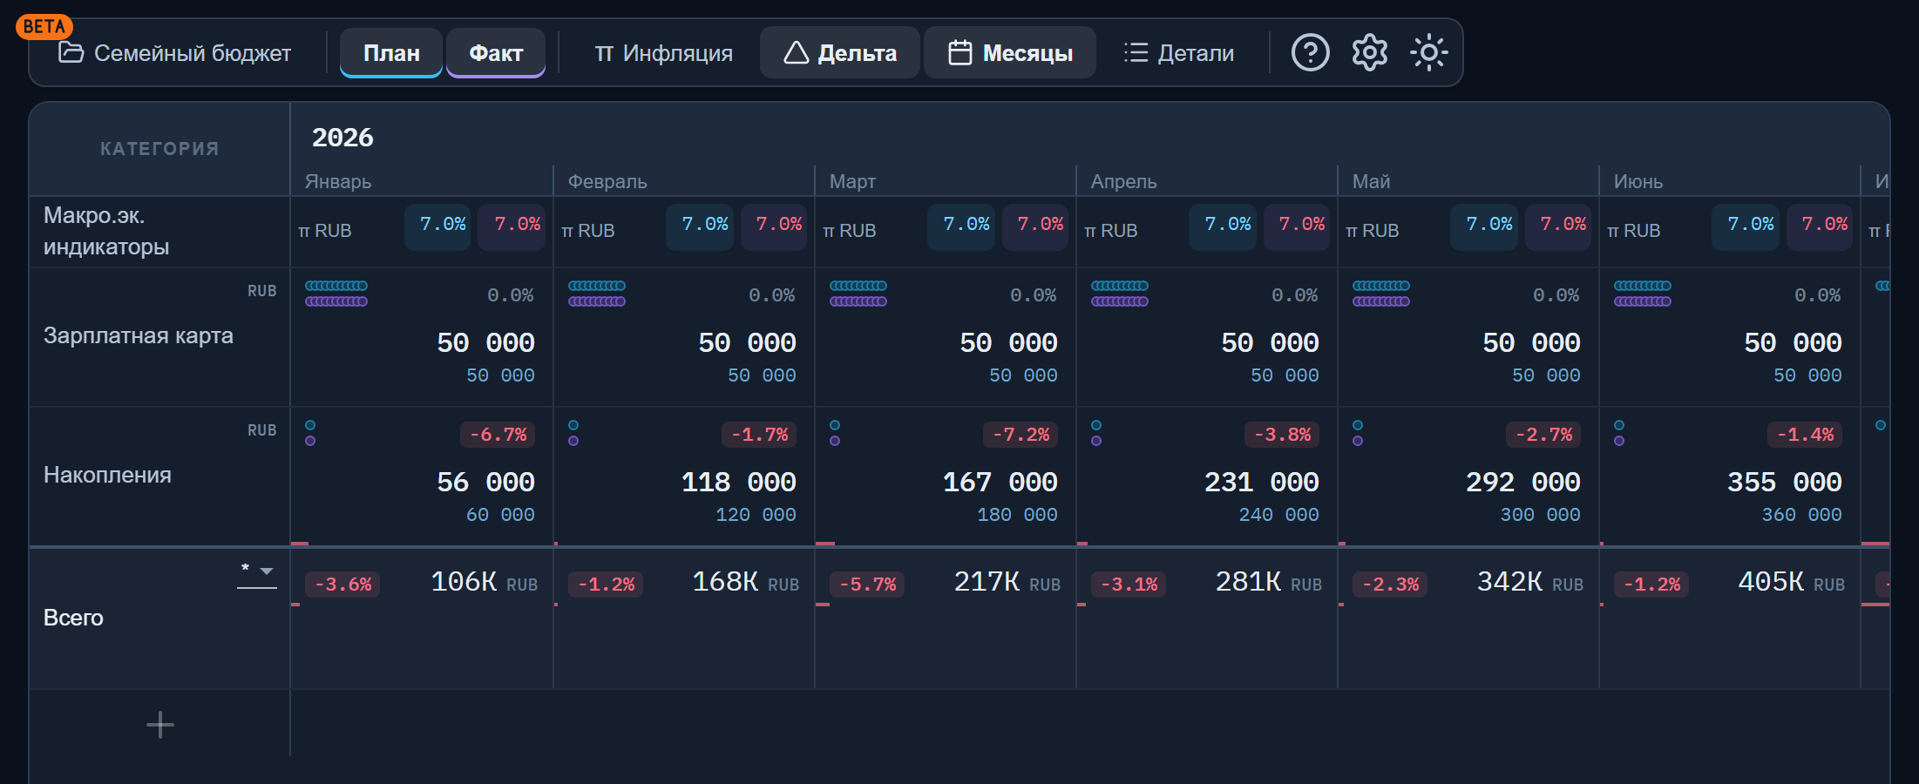Click Зарплатная карта progress bars in Июнь
Image resolution: width=1919 pixels, height=784 pixels.
[x=1643, y=294]
